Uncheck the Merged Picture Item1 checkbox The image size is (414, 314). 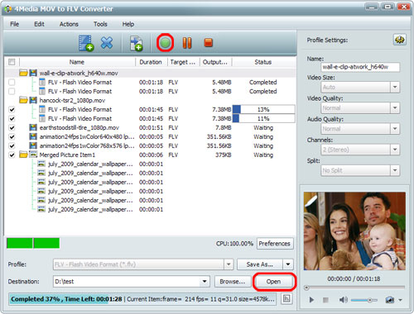pos(12,155)
